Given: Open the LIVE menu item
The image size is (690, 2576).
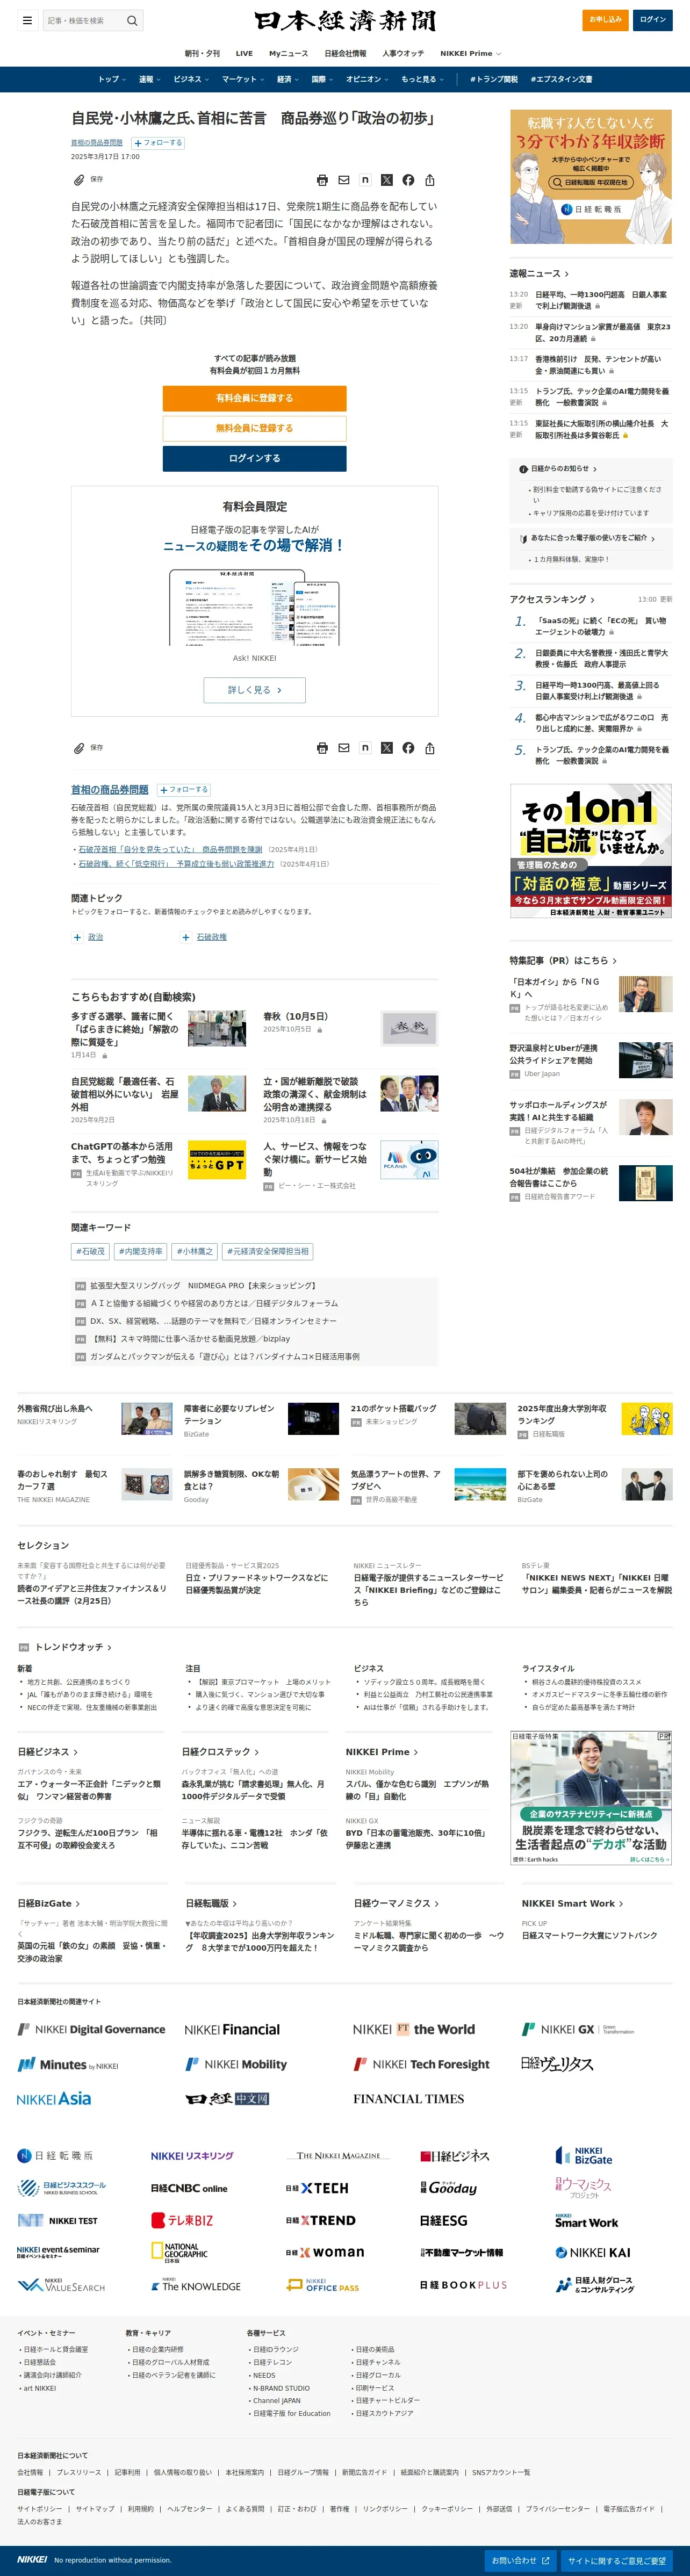Looking at the screenshot, I should (x=244, y=53).
